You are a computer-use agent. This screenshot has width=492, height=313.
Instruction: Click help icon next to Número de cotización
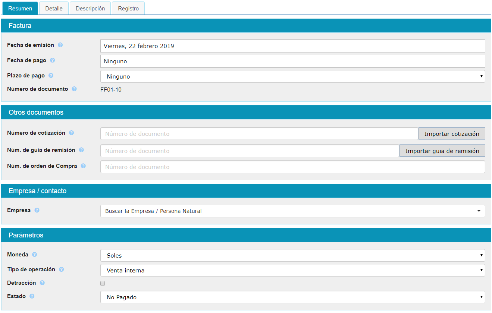point(71,133)
